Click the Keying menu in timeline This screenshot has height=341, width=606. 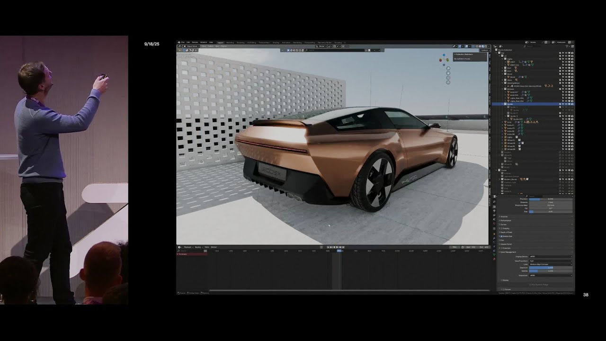[x=198, y=247]
